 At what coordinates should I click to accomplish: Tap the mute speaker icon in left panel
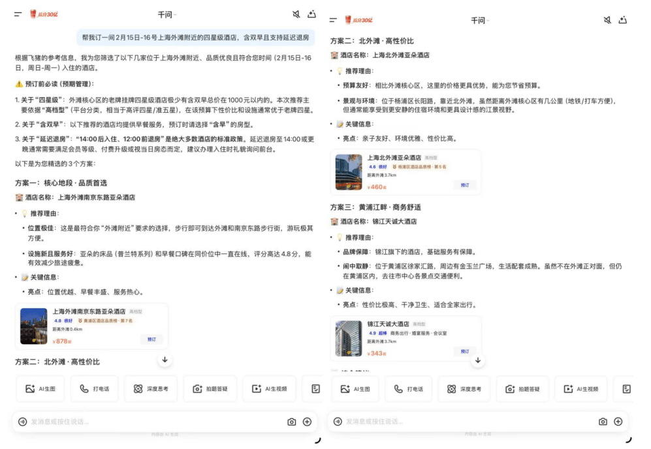[296, 14]
